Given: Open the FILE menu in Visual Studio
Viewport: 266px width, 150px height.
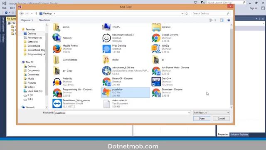Looking at the screenshot, I should point(4,8).
